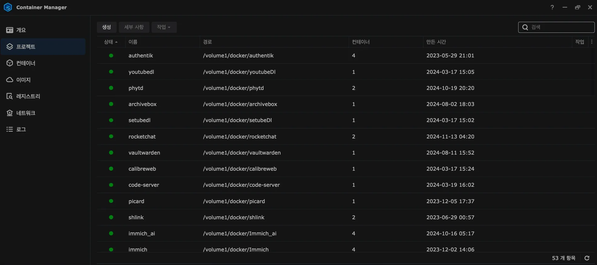Select the authentik project row

[x=141, y=56]
